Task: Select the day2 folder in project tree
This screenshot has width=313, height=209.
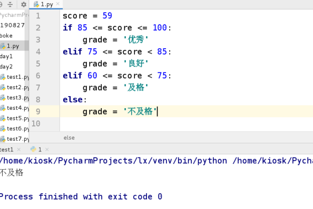Action: [x=6, y=67]
